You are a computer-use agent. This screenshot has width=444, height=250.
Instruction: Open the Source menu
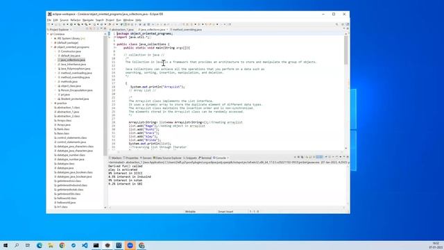[65, 20]
